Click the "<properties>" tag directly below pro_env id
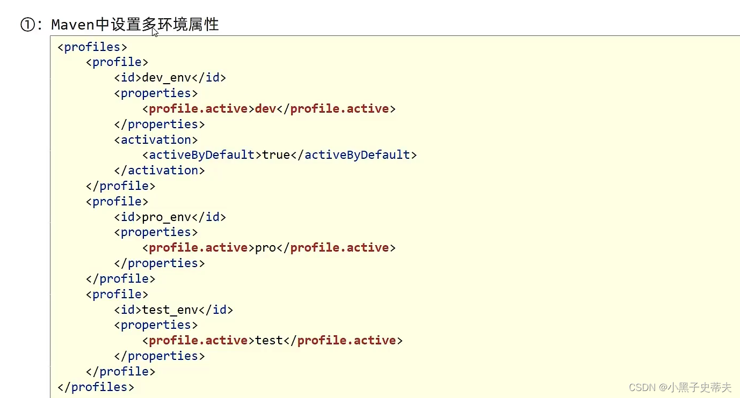Viewport: 740px width, 398px height. 156,232
